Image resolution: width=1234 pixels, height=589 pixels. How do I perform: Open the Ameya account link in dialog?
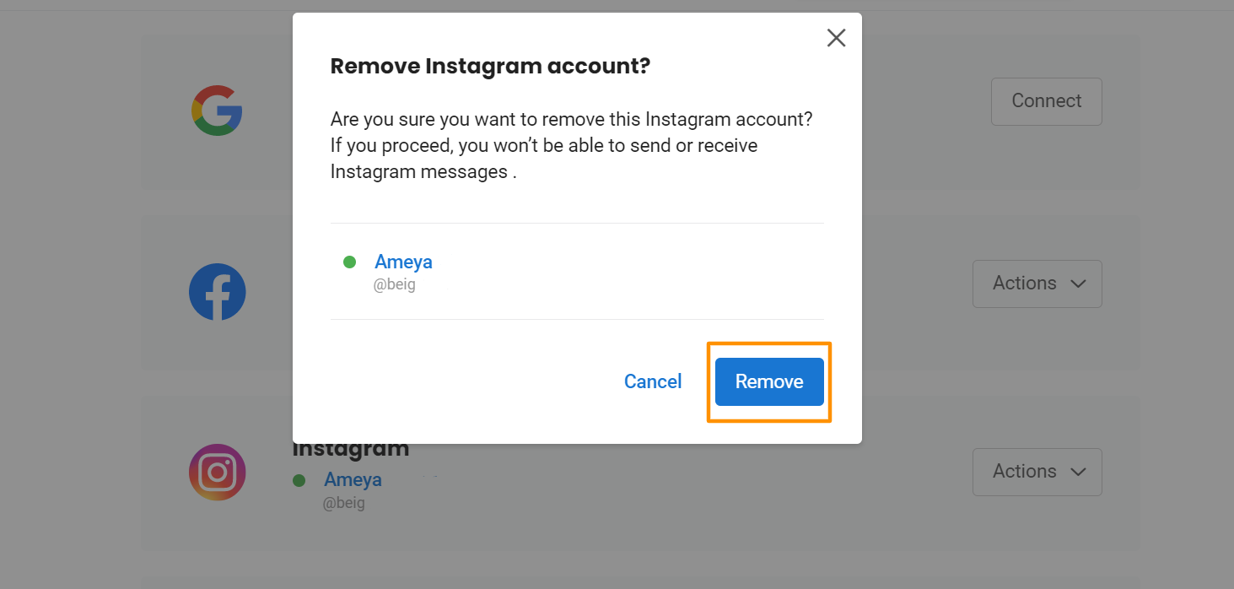click(403, 262)
